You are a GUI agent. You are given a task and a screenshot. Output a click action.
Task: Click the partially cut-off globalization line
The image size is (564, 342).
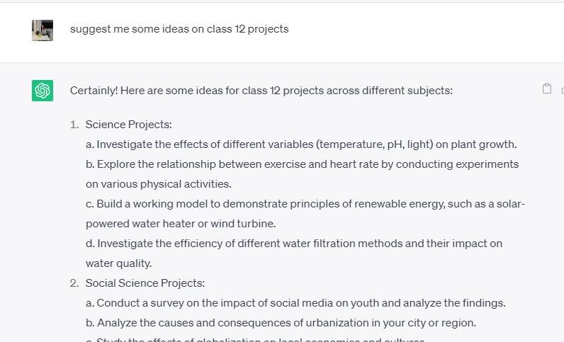(255, 340)
